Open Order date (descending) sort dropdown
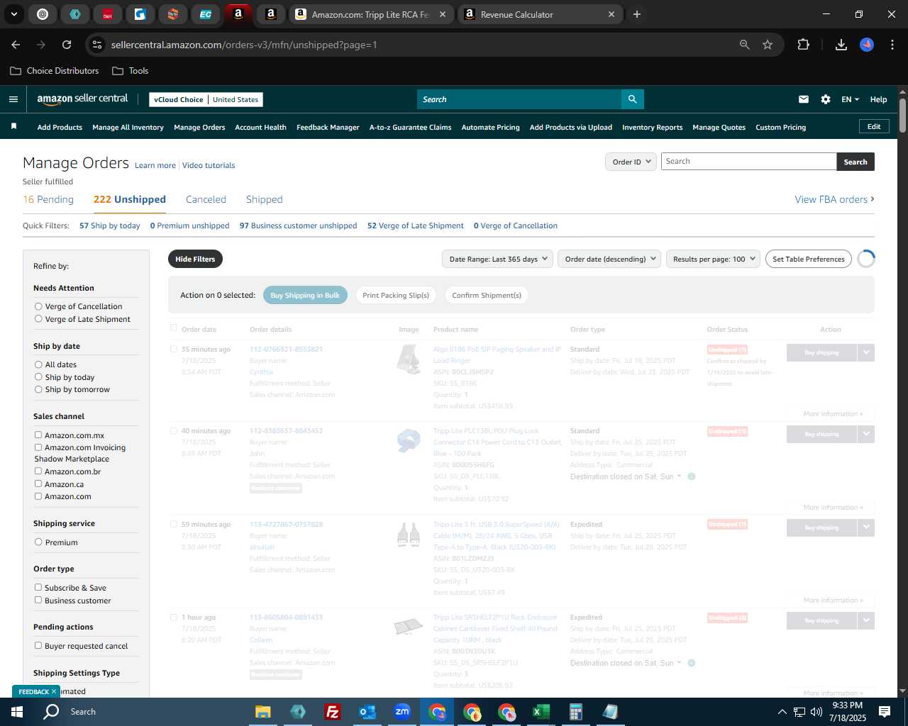The width and height of the screenshot is (908, 726). [609, 259]
